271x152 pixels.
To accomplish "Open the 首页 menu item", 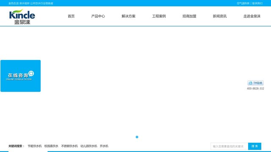I will coord(71,16).
